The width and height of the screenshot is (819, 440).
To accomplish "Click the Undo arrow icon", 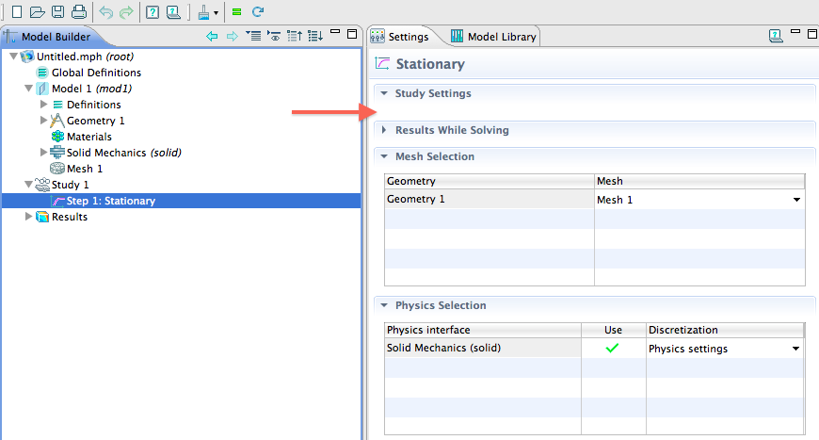I will [105, 12].
